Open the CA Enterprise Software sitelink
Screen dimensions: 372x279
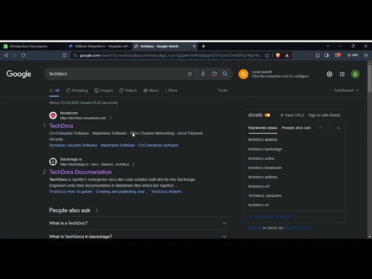pos(158,145)
